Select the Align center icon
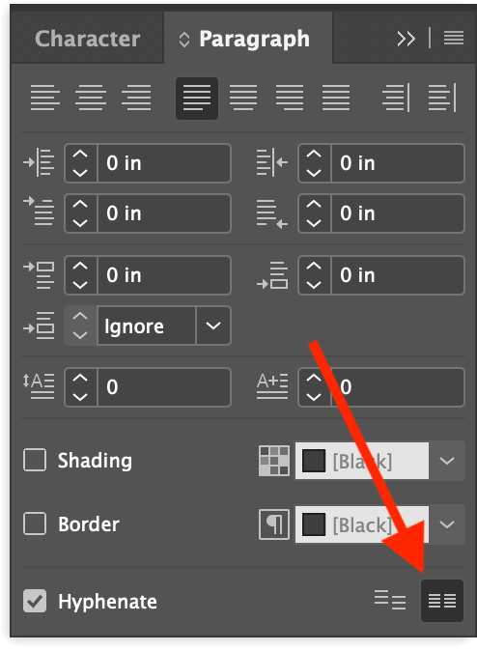The height and width of the screenshot is (651, 477). pos(91,98)
